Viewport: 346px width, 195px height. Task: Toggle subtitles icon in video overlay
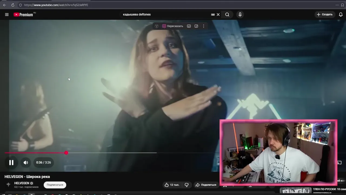[189, 26]
